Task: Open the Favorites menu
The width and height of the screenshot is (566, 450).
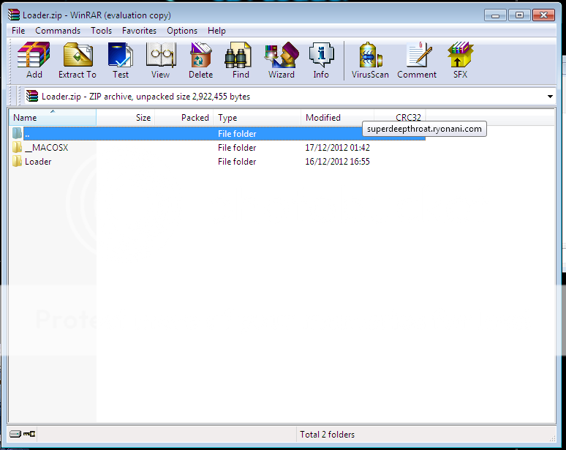Action: 139,31
